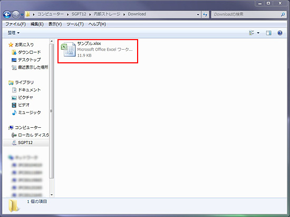Click the 11.9 KB file size text
This screenshot has width=290, height=217.
click(x=84, y=55)
